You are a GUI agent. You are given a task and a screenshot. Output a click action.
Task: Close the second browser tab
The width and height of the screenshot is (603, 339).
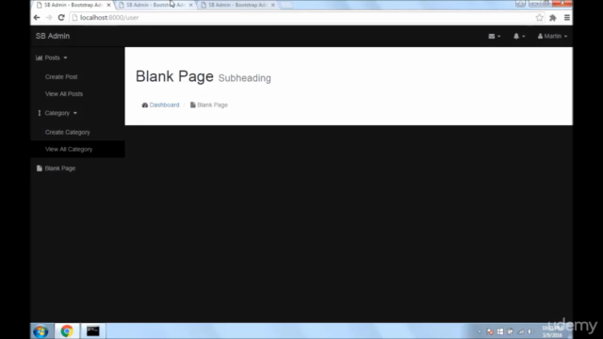(190, 5)
